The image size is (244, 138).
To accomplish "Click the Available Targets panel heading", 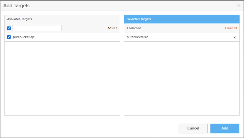I will (x=20, y=19).
